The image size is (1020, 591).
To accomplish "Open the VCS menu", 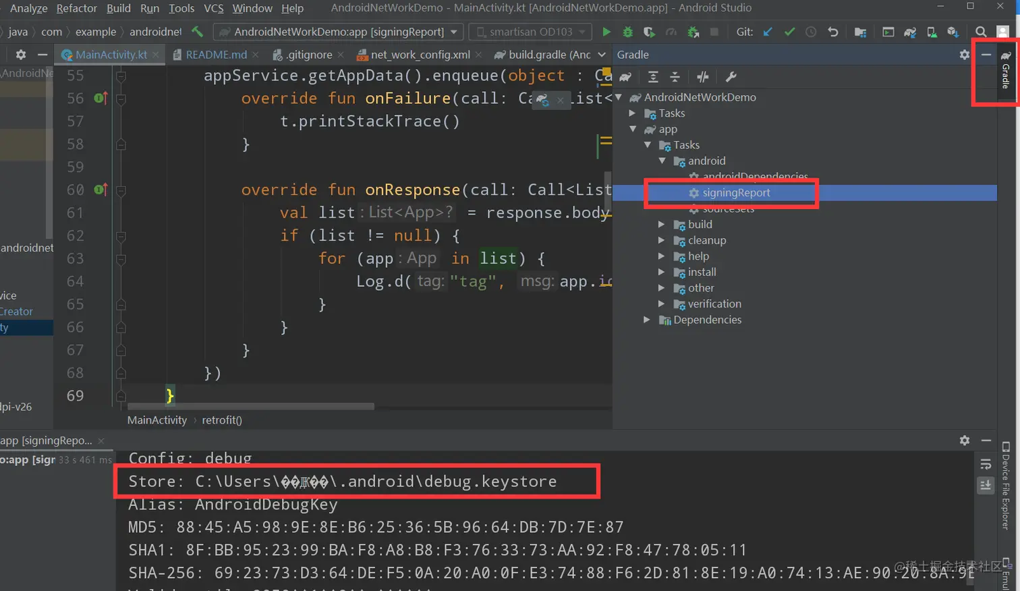I will [213, 8].
